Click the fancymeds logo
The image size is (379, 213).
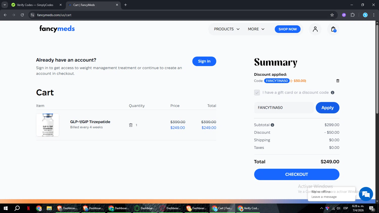(57, 29)
